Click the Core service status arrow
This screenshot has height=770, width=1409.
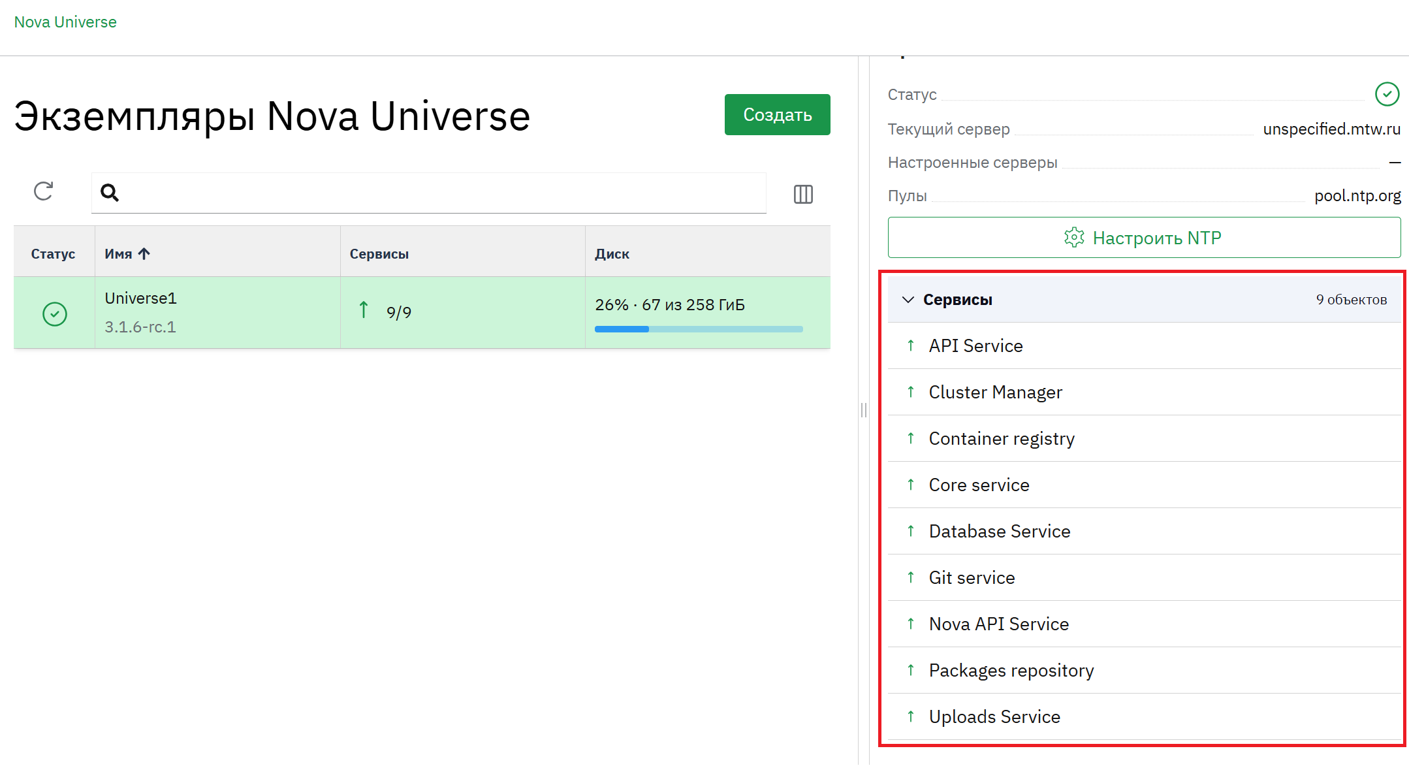[x=911, y=484]
